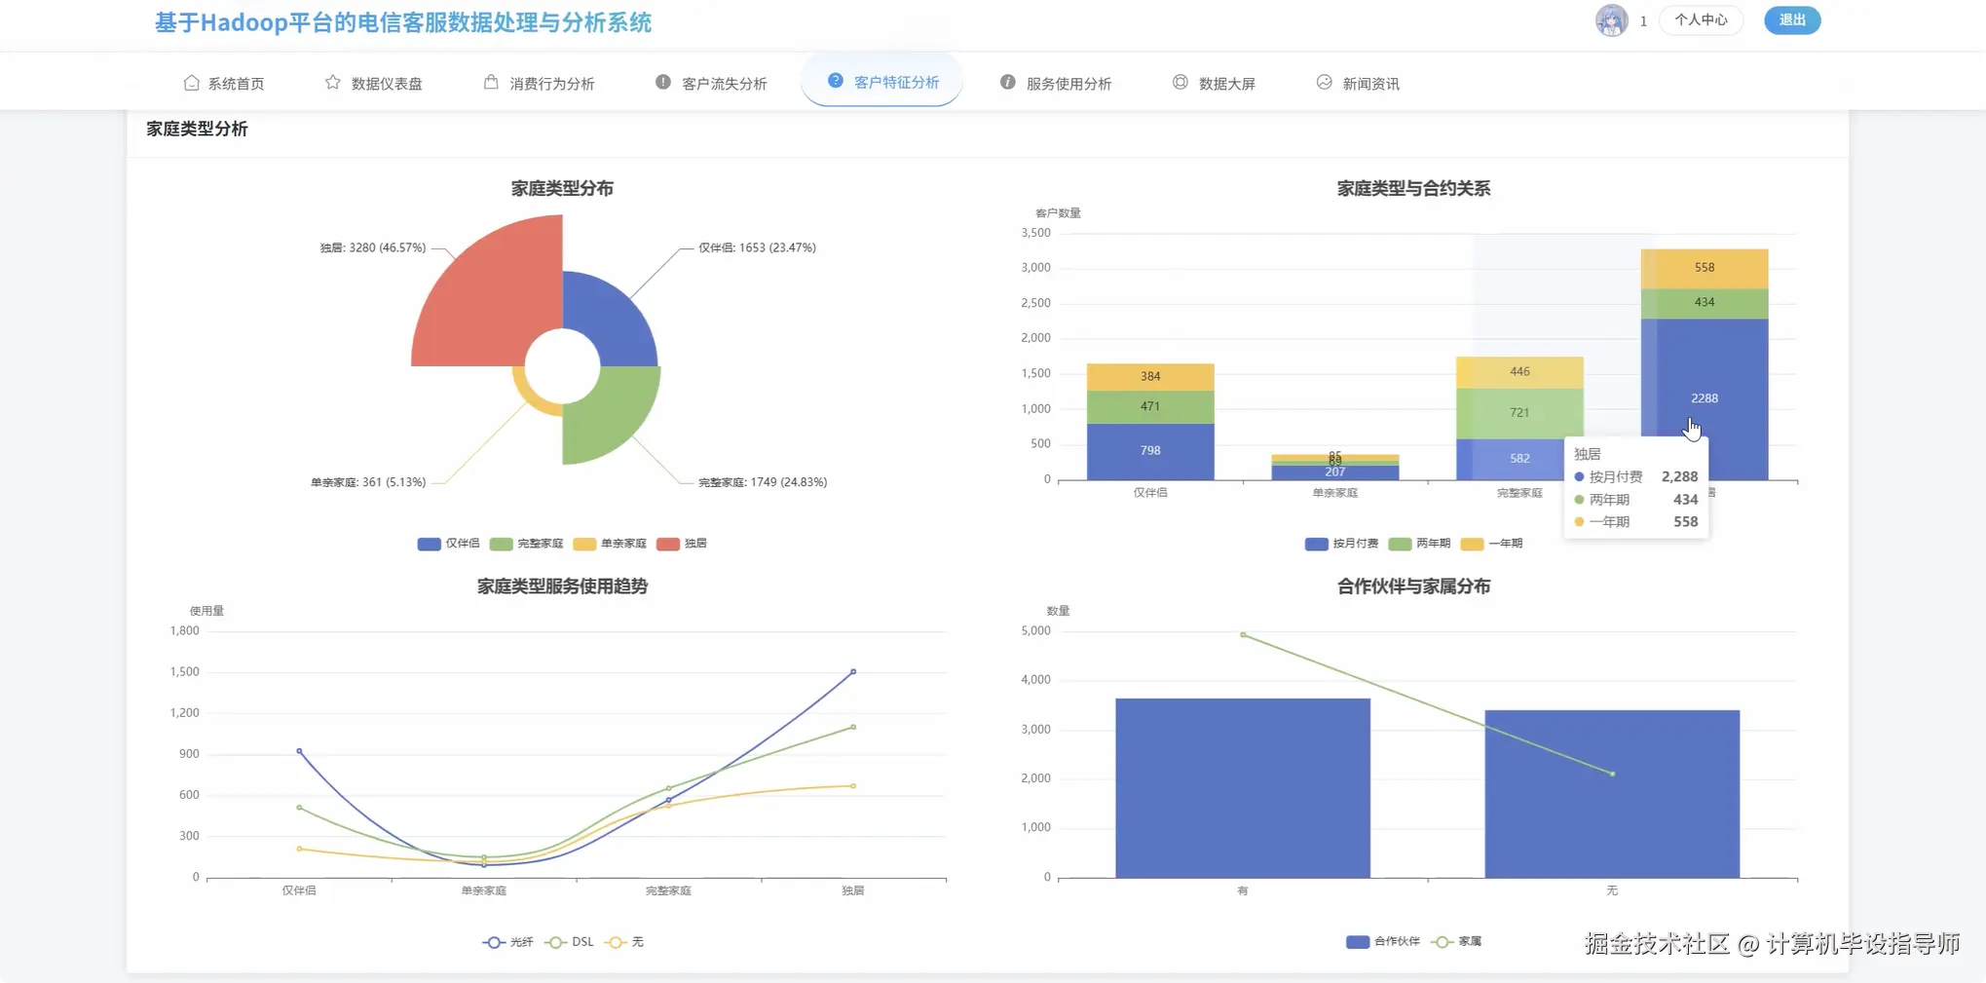This screenshot has width=1986, height=983.
Task: Toggle 两年期 legend in contract chart
Action: click(x=1419, y=544)
